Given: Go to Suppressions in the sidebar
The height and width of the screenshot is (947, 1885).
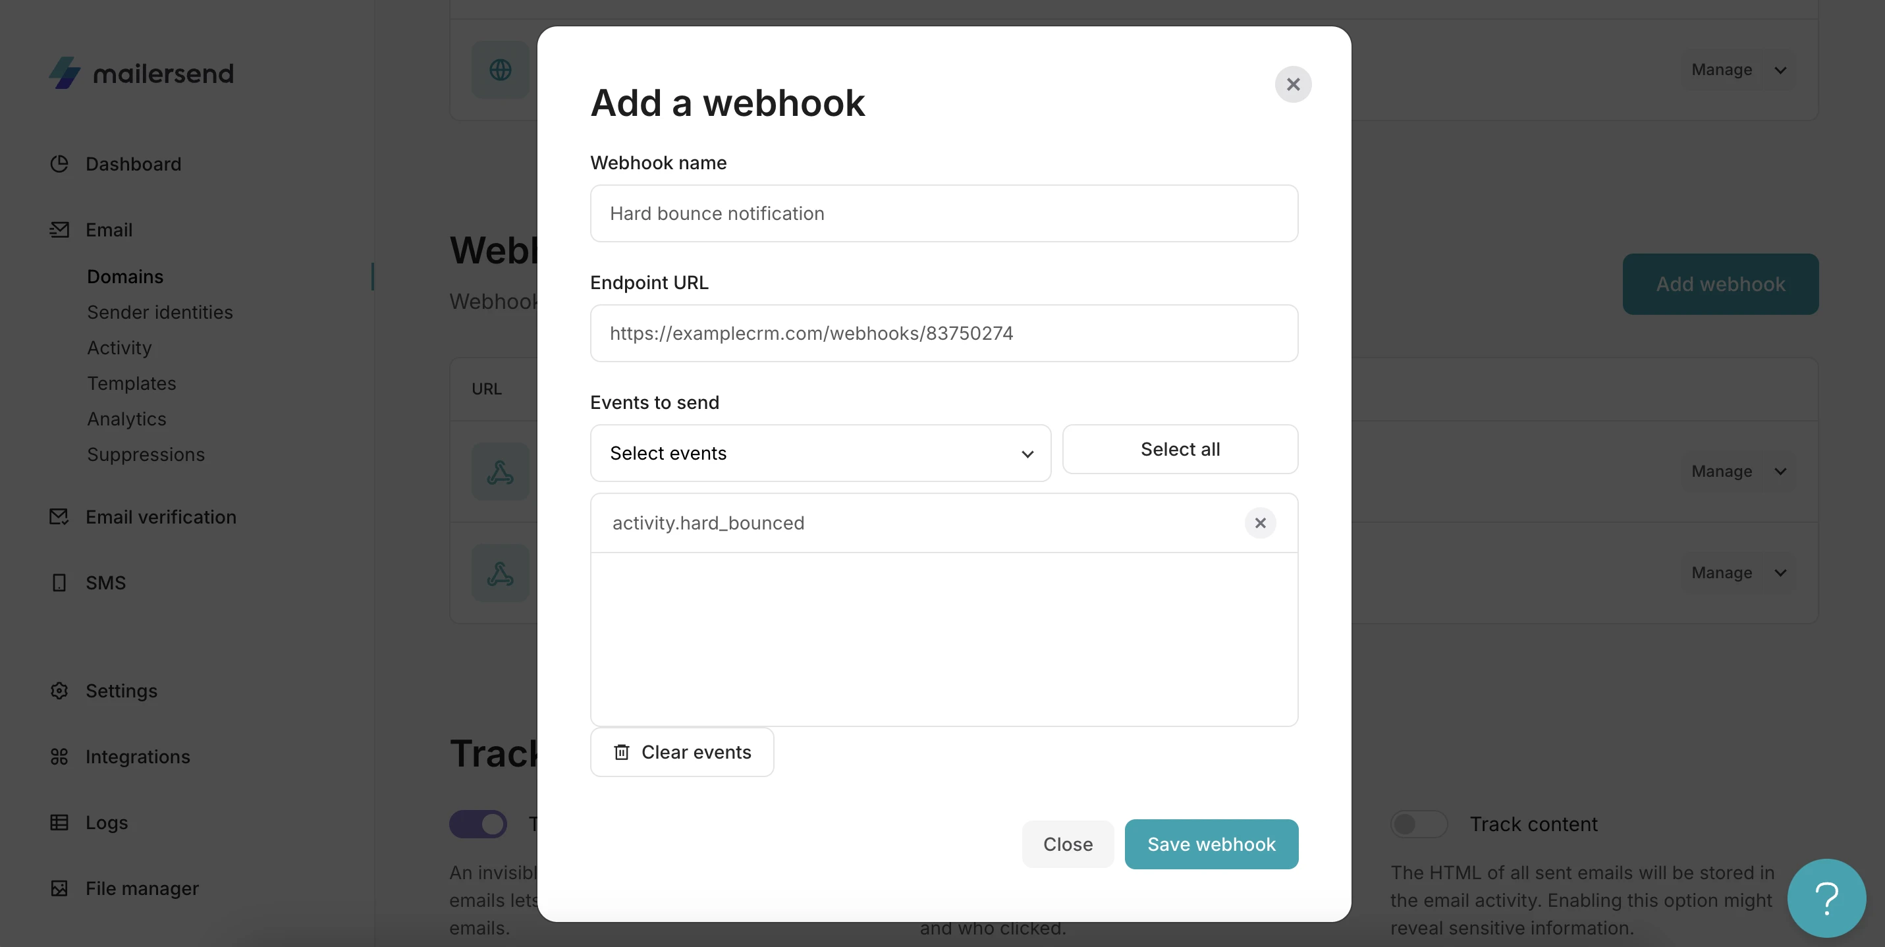Looking at the screenshot, I should (x=146, y=454).
